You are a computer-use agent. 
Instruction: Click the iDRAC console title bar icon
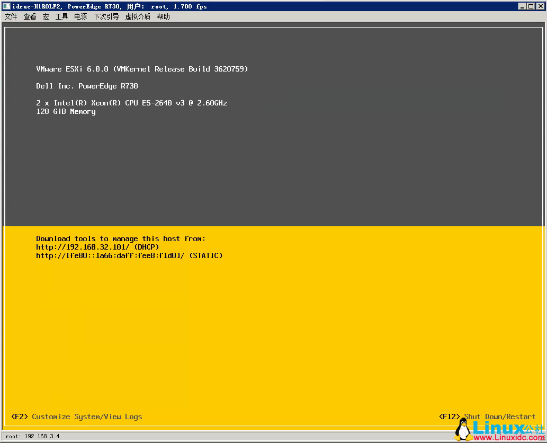coord(6,6)
